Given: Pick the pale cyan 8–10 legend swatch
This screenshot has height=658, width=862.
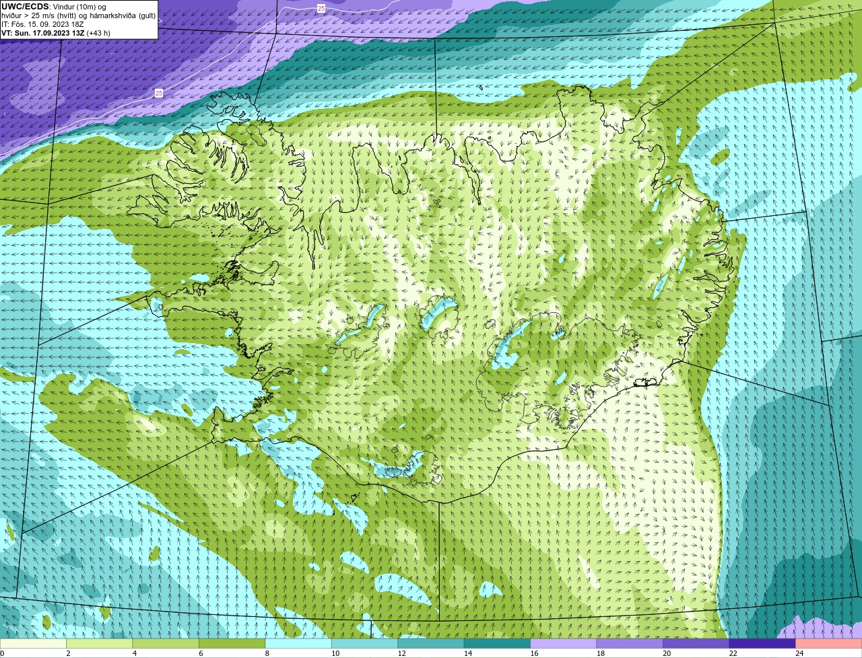Looking at the screenshot, I should (298, 644).
